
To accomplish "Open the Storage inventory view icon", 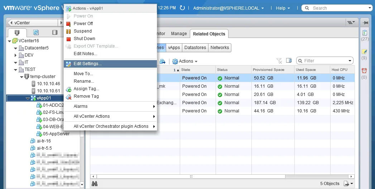I will pyautogui.click(x=55, y=33).
